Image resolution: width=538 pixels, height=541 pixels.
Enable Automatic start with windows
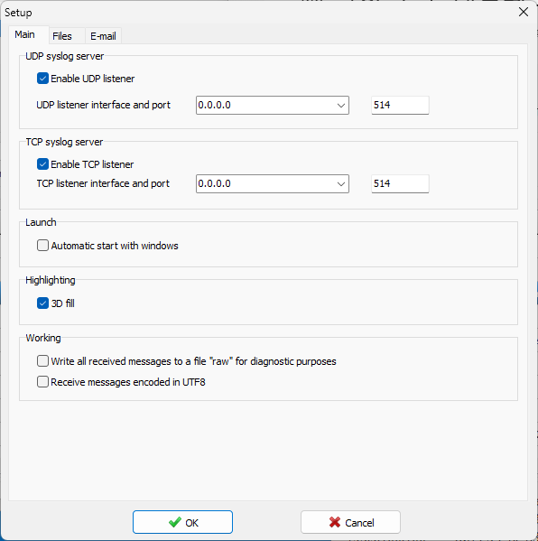(x=42, y=246)
